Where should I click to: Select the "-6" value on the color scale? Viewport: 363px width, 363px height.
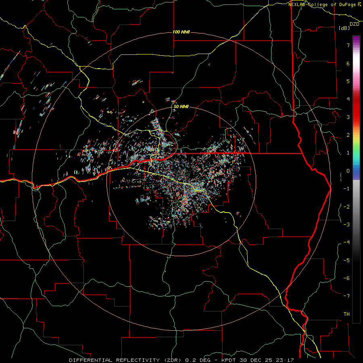346,278
